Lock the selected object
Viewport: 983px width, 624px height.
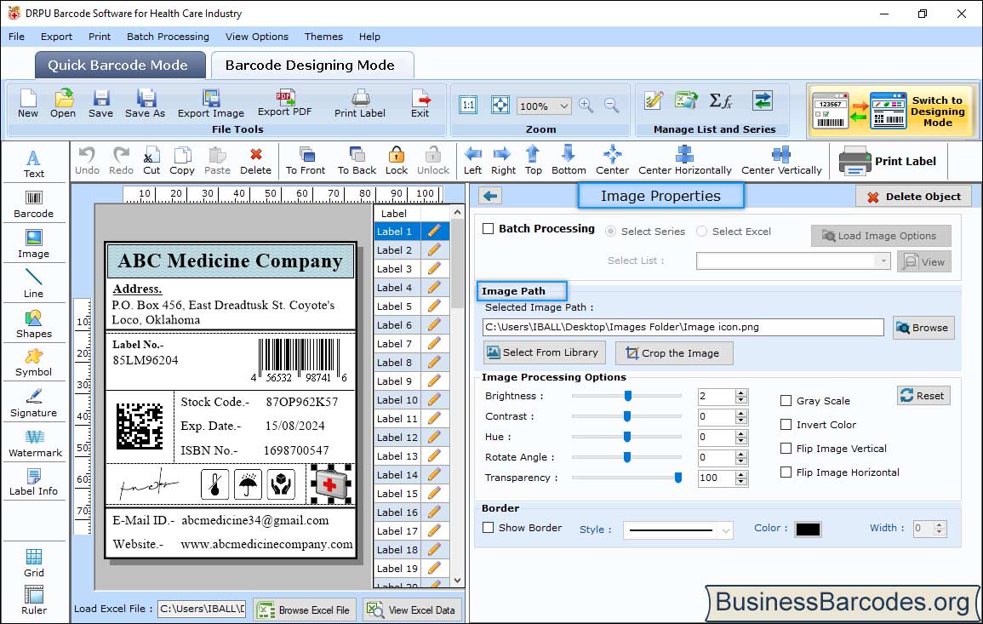pos(397,161)
